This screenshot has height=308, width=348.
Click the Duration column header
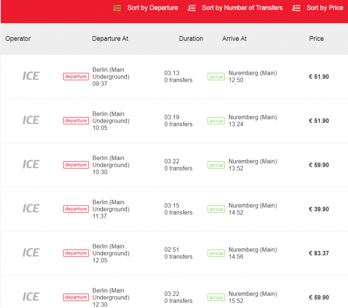191,39
